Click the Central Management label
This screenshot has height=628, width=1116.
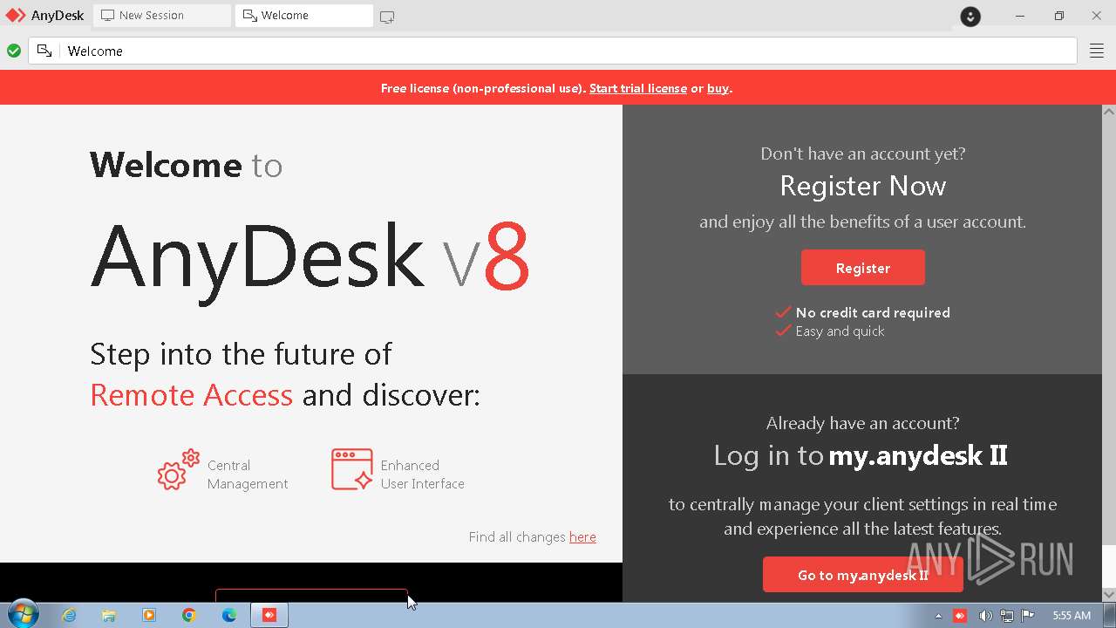pyautogui.click(x=248, y=474)
